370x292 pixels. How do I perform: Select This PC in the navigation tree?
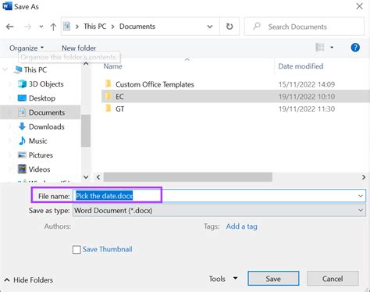(35, 69)
